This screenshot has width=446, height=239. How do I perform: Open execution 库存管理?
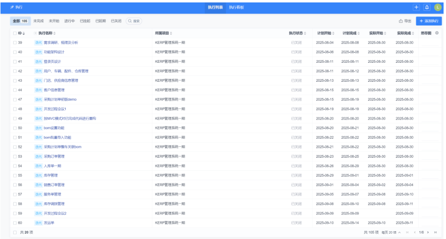(51, 176)
